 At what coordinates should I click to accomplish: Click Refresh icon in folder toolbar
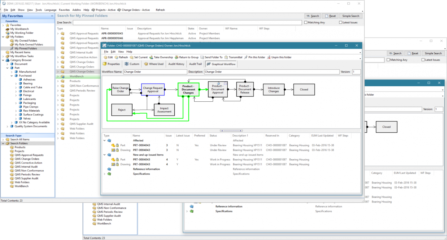(x=117, y=57)
